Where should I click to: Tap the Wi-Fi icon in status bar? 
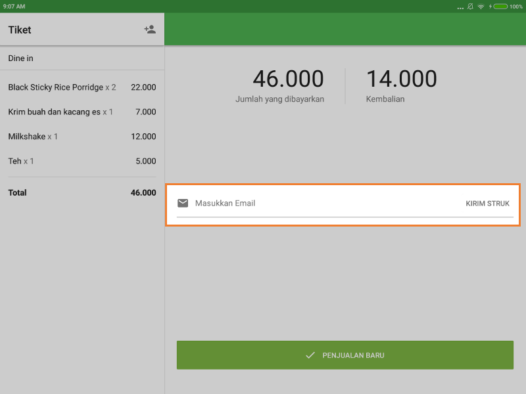(481, 6)
